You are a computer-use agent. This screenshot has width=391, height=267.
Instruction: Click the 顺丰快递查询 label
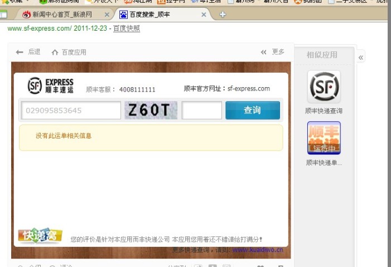click(x=324, y=111)
